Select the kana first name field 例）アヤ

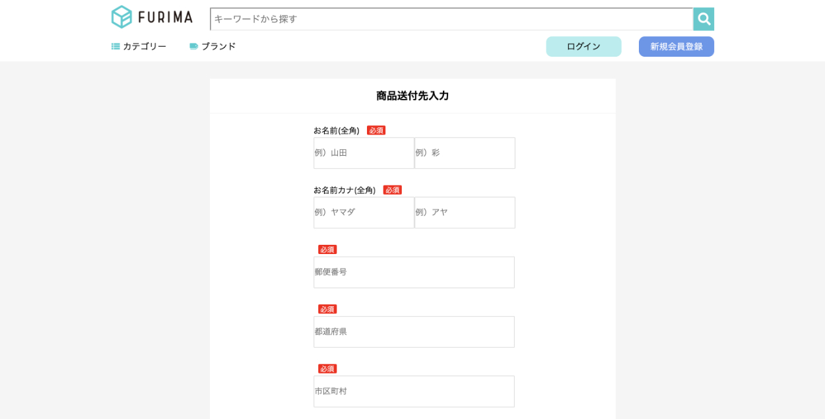465,212
